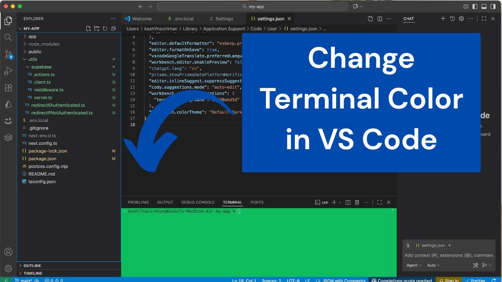The height and width of the screenshot is (282, 502).
Task: Click Prettier status bar item
Action: click(x=475, y=280)
